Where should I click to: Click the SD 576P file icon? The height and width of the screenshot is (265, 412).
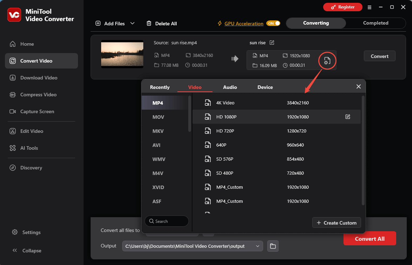pos(208,159)
